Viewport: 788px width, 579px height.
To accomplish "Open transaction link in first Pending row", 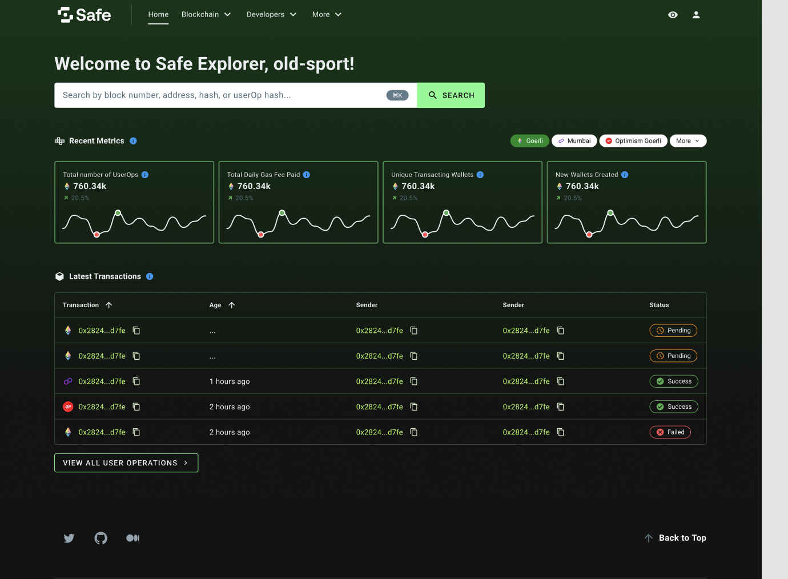I will click(102, 331).
